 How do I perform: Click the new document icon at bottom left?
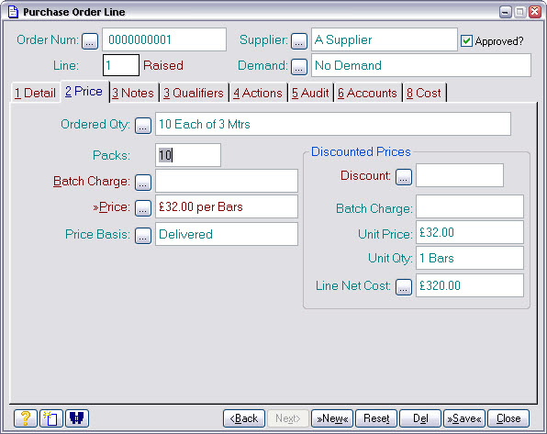[x=51, y=418]
